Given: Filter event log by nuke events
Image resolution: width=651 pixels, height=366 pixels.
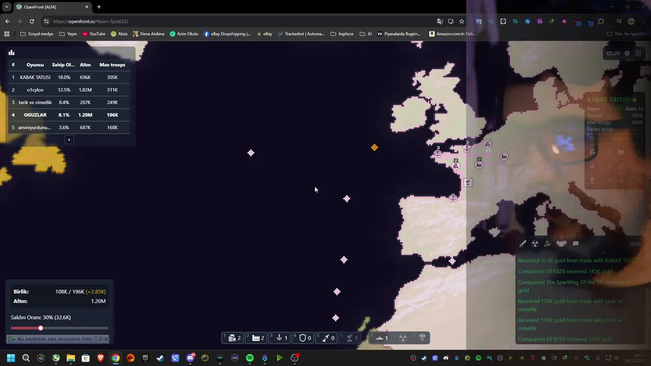Looking at the screenshot, I should pyautogui.click(x=535, y=244).
